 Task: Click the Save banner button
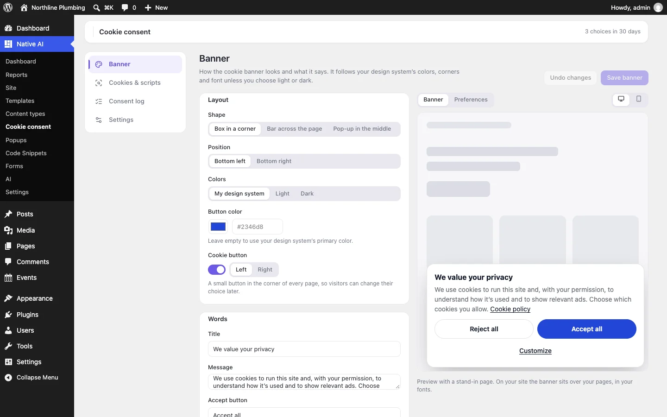coord(624,78)
